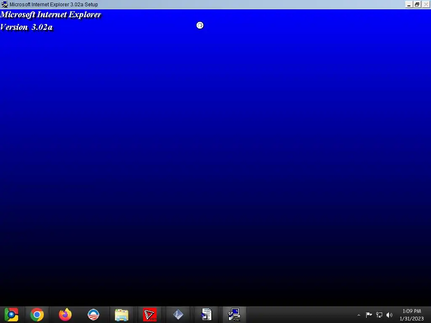Click the red PRO triangle app icon
Screen dimensions: 431x323
(x=150, y=315)
